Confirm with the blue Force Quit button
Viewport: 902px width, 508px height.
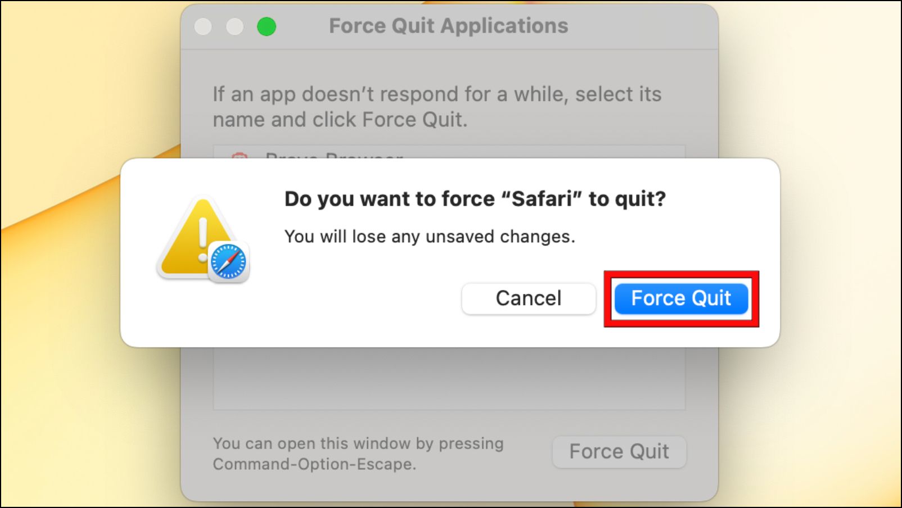(681, 298)
